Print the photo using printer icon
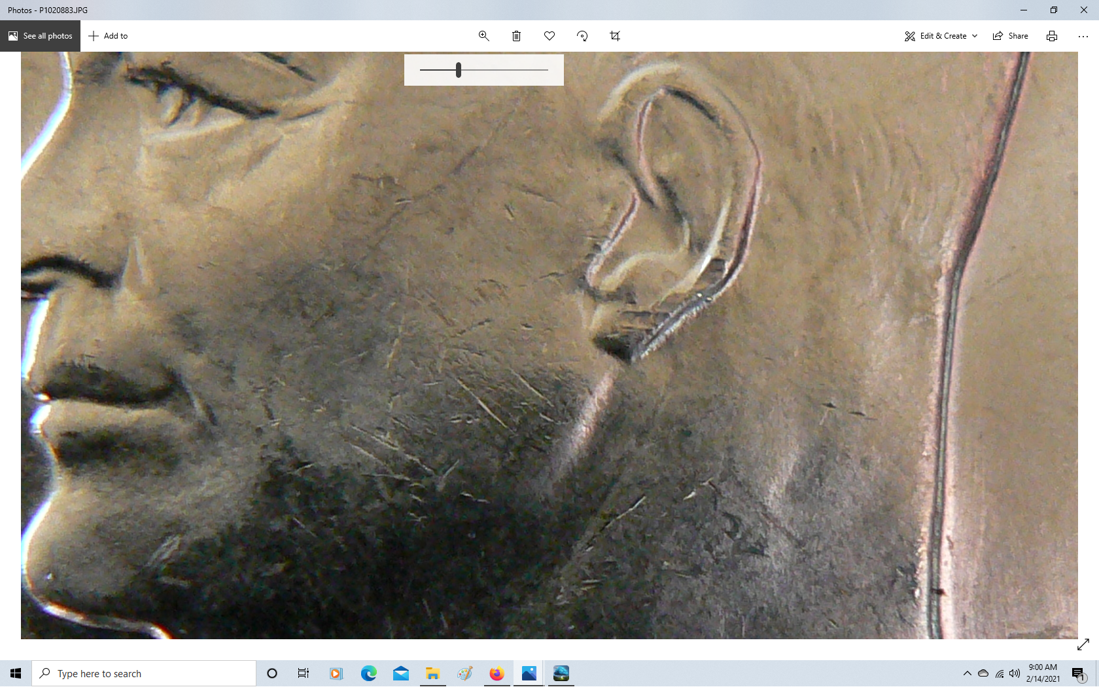Viewport: 1099px width, 687px height. (1052, 36)
